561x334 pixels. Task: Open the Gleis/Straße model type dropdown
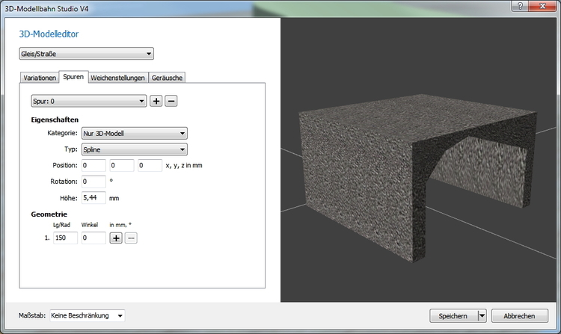click(86, 54)
